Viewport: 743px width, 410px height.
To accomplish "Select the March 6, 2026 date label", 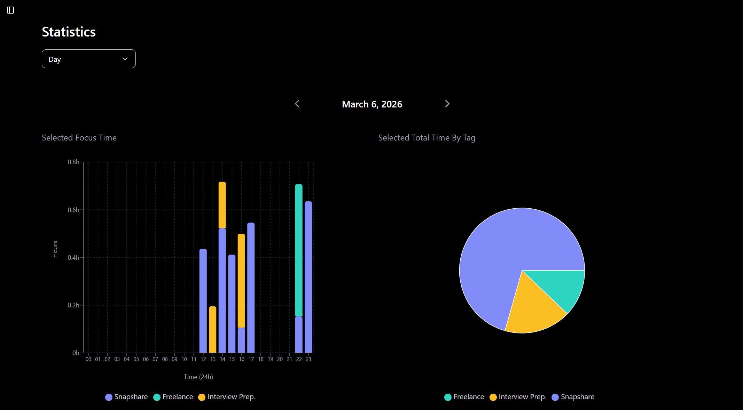I will [372, 104].
